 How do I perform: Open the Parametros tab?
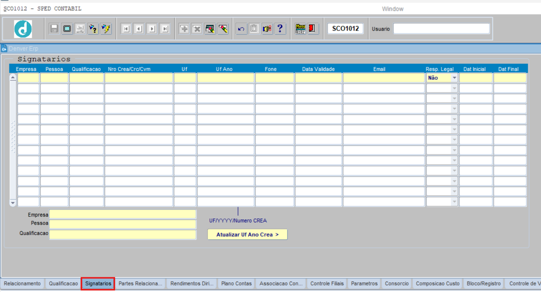click(364, 283)
